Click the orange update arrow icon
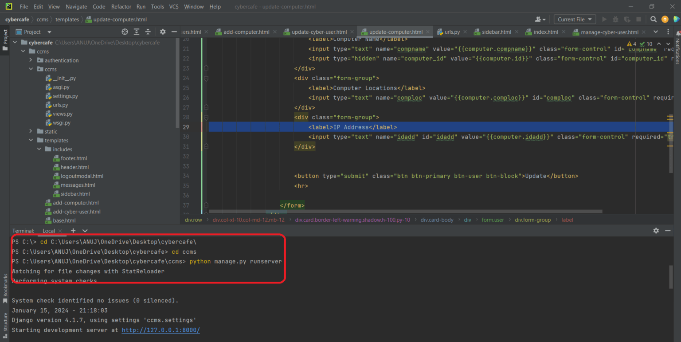This screenshot has height=342, width=681. point(665,20)
